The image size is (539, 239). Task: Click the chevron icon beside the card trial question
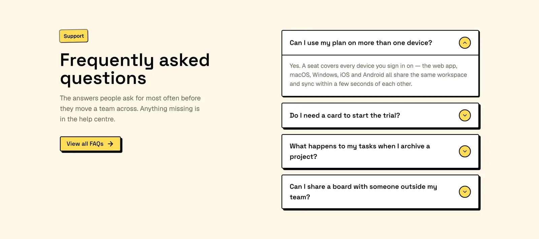click(465, 115)
